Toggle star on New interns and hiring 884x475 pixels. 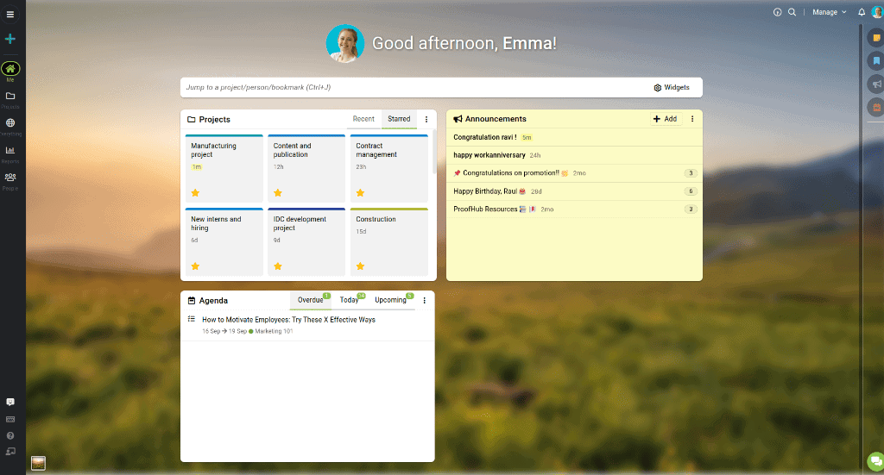(195, 266)
